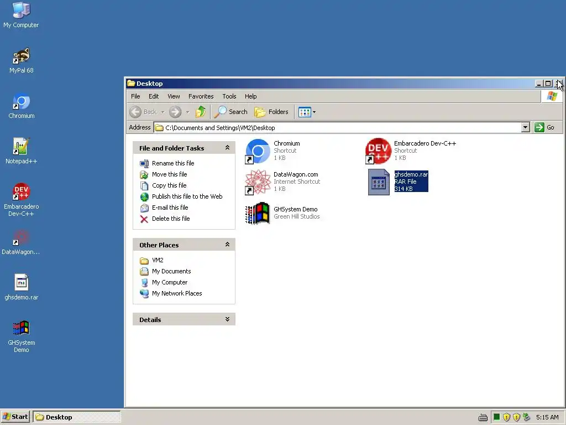Viewport: 566px width, 425px height.
Task: Minimize the Desktop Explorer window
Action: coord(539,84)
